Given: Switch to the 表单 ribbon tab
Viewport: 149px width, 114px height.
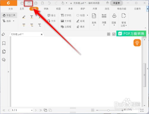Looking at the screenshot, I should click(70, 9).
